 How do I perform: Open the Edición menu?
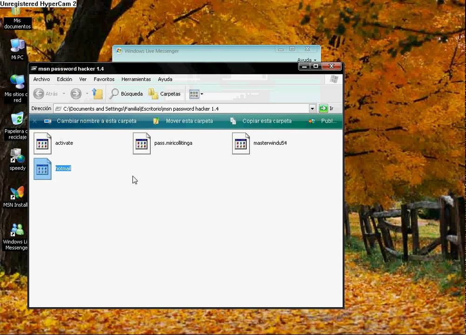[x=65, y=80]
